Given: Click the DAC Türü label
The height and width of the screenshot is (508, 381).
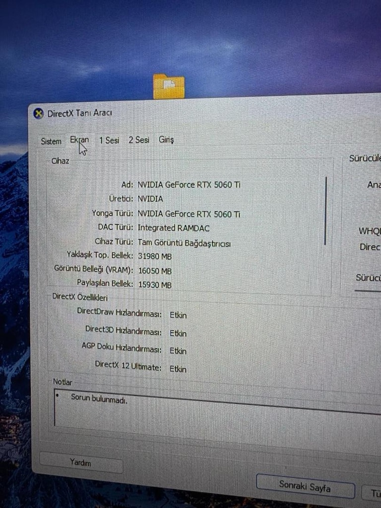Looking at the screenshot, I should (x=116, y=227).
